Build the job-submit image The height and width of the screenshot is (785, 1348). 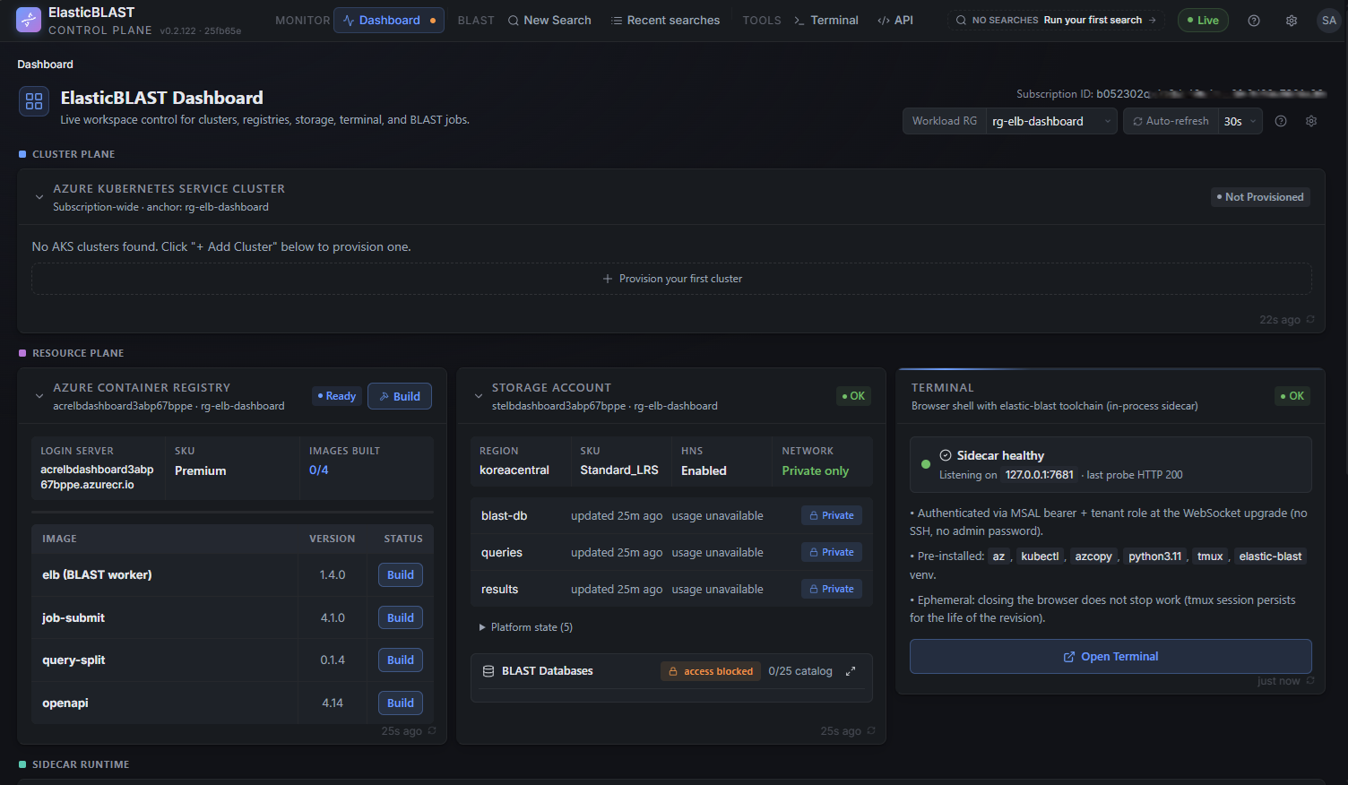tap(401, 618)
